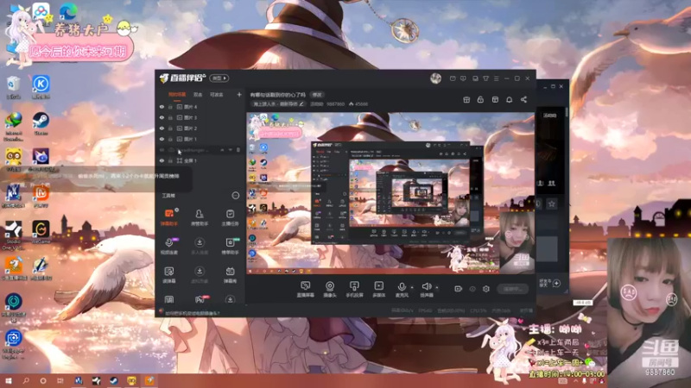The width and height of the screenshot is (691, 388).
Task: Select the 全屏 1 source row
Action: 200,160
